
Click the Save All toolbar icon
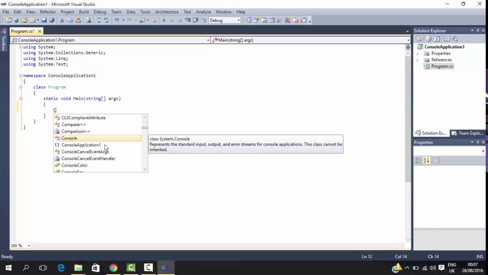(52, 20)
